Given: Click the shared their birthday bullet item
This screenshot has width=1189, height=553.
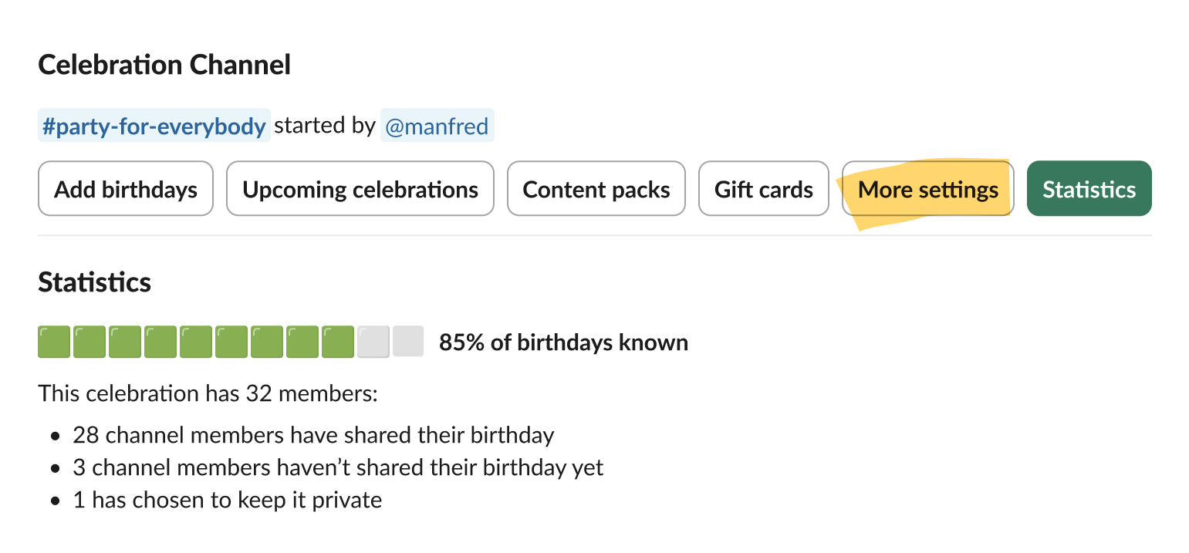Looking at the screenshot, I should click(312, 435).
